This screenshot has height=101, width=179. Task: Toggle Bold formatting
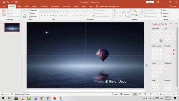pos(42,15)
